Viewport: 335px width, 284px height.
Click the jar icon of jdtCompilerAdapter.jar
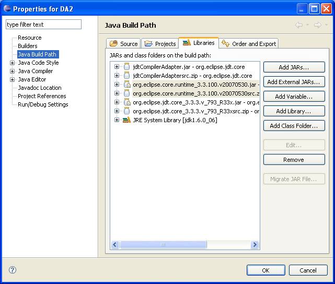(126, 67)
